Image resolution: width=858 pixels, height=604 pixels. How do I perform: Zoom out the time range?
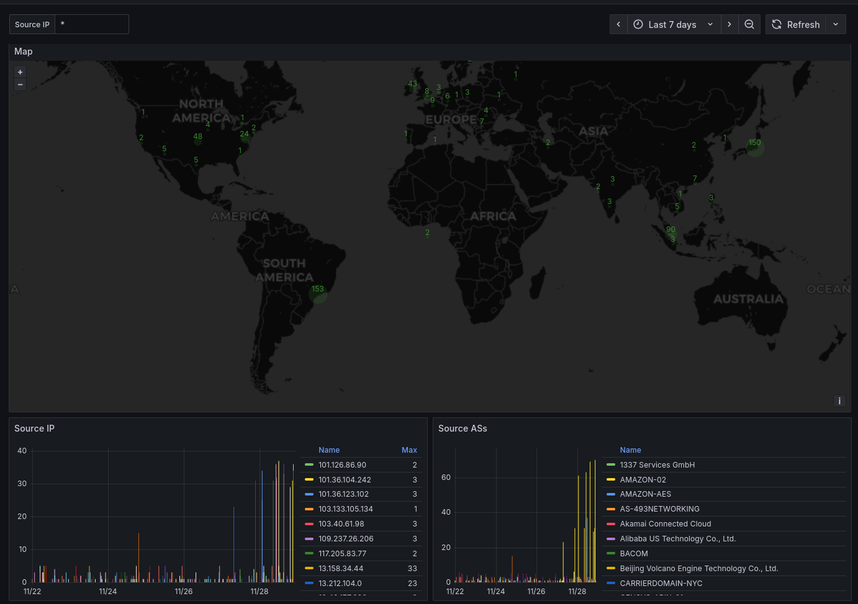pyautogui.click(x=749, y=24)
